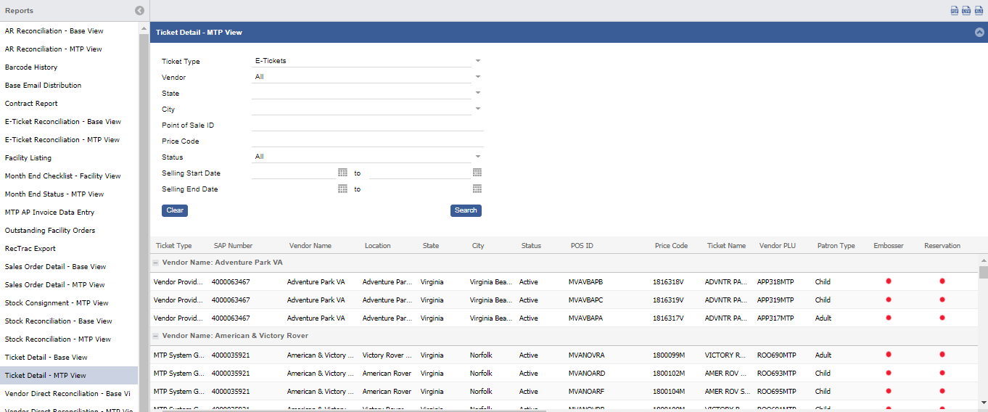Open calendar for Selling Start Date from
Viewport: 988px width, 412px height.
tap(342, 173)
